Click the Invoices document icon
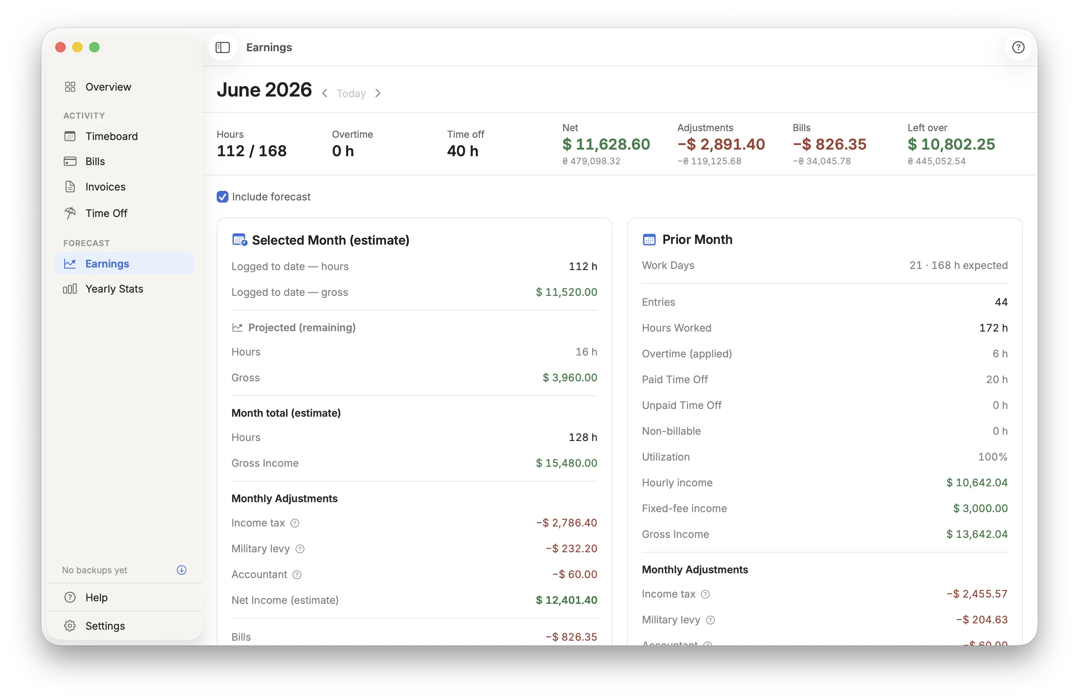 (70, 186)
